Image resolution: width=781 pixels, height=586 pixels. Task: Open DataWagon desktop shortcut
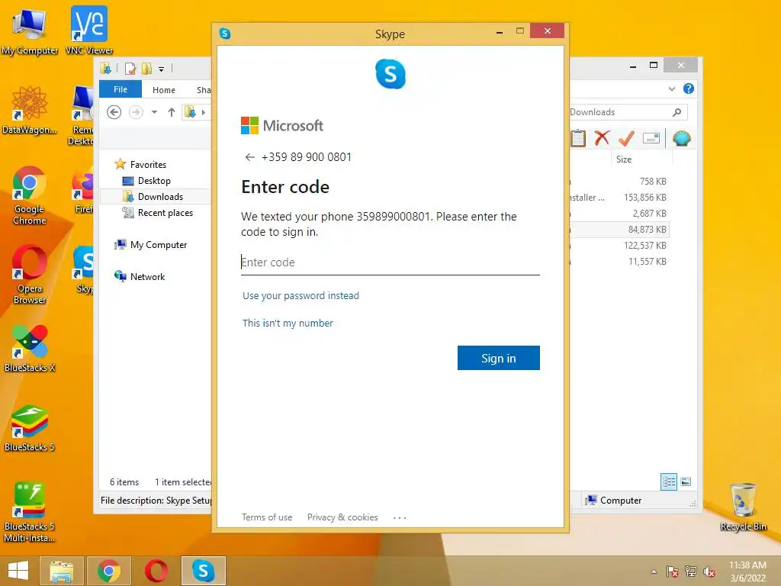[x=30, y=110]
